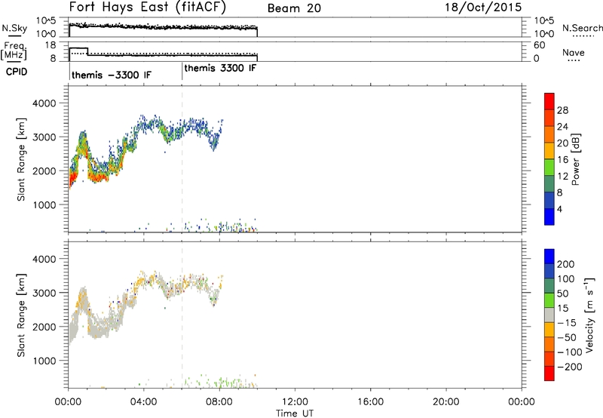
Task: Click the '18' frequency axis tick label
Action: [51, 45]
